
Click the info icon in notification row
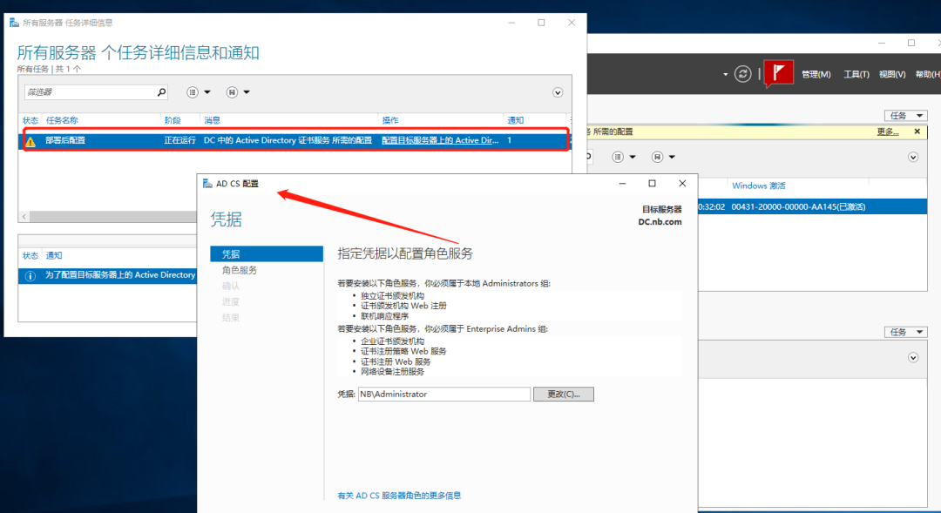[30, 275]
